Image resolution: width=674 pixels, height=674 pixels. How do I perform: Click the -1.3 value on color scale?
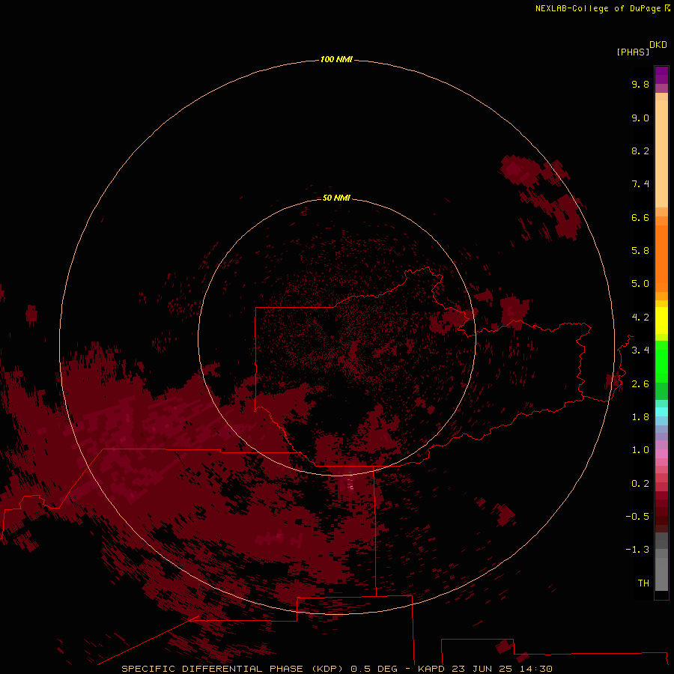pos(637,550)
